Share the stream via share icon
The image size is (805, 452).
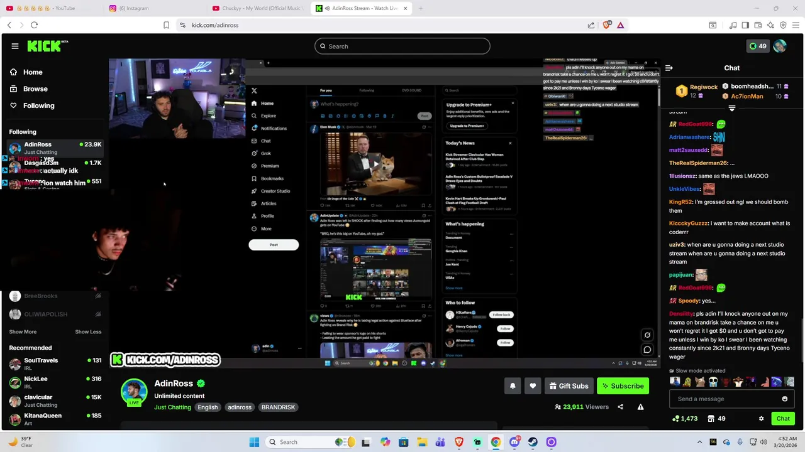(x=620, y=407)
